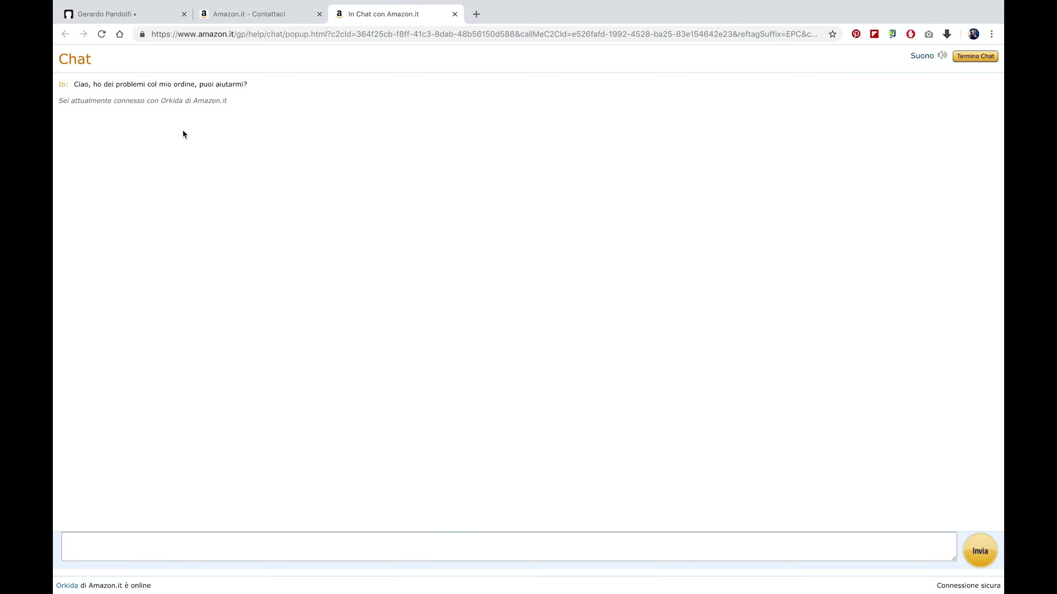
Task: Click the 'Ciao, ho dei problemi' message text
Action: [160, 84]
